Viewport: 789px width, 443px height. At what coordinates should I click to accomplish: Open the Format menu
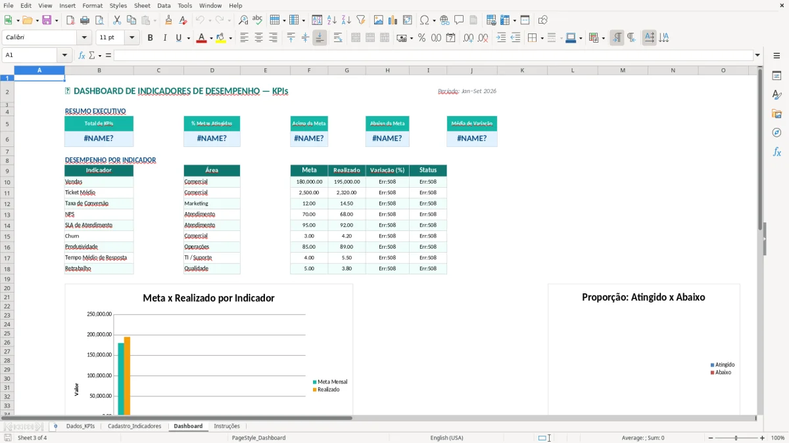coord(93,5)
